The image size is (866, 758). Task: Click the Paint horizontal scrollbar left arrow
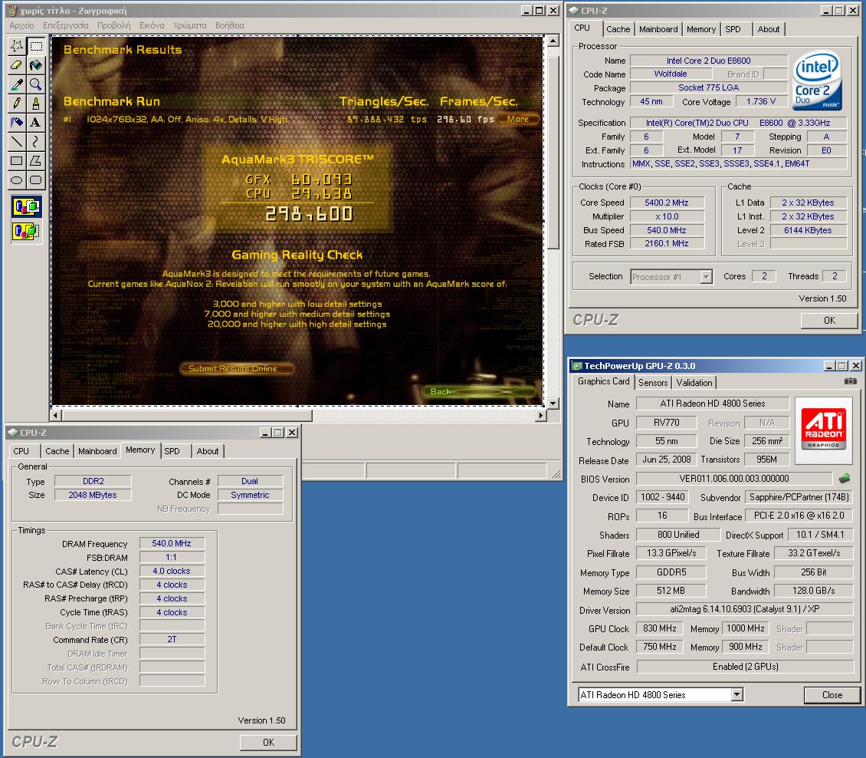pyautogui.click(x=55, y=415)
